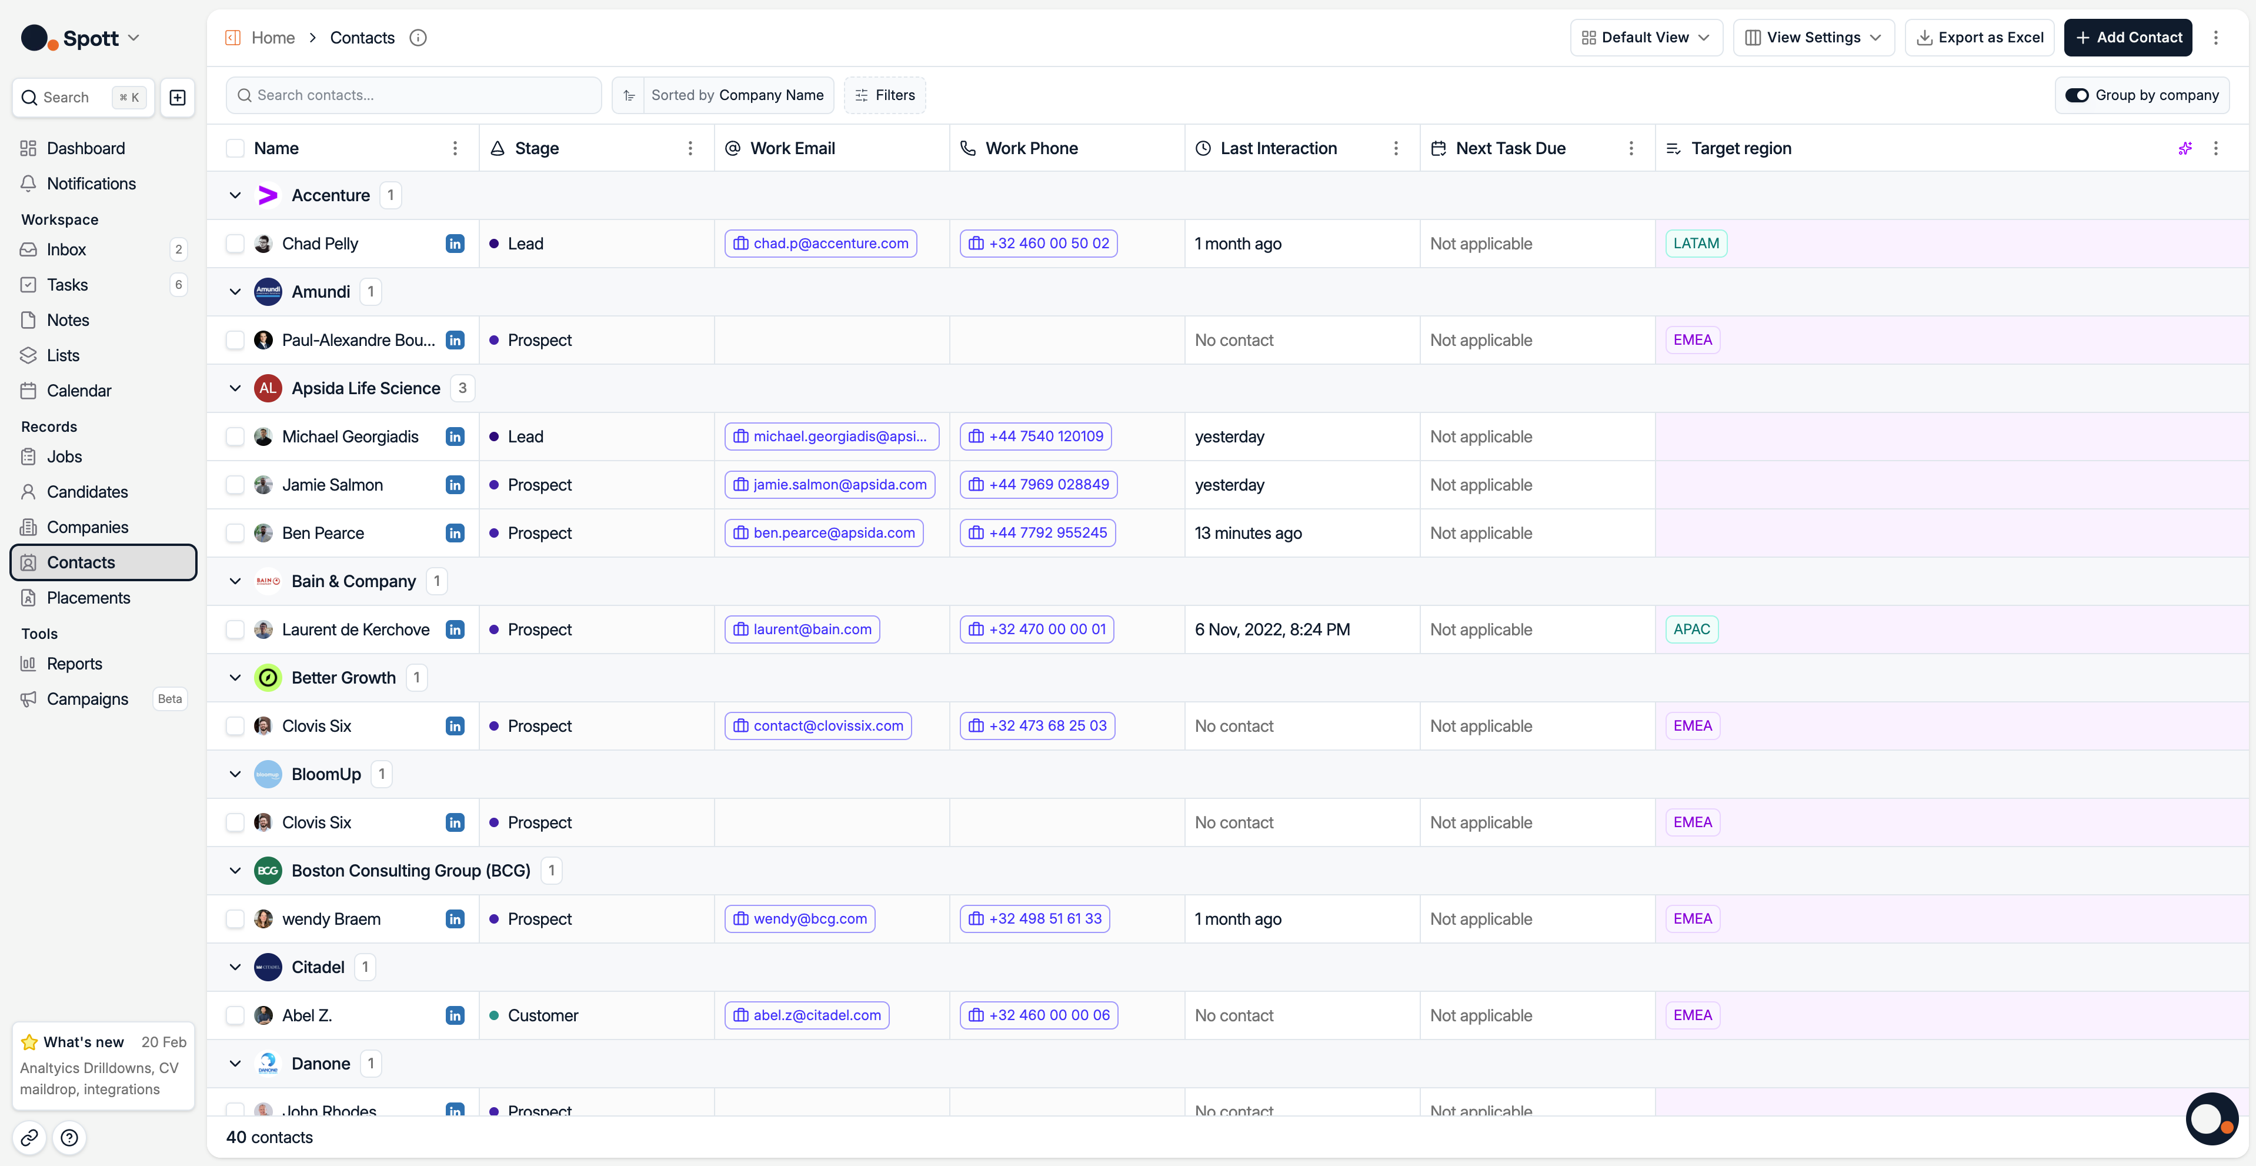Go to Inbox in the sidebar
This screenshot has width=2256, height=1166.
tap(104, 249)
